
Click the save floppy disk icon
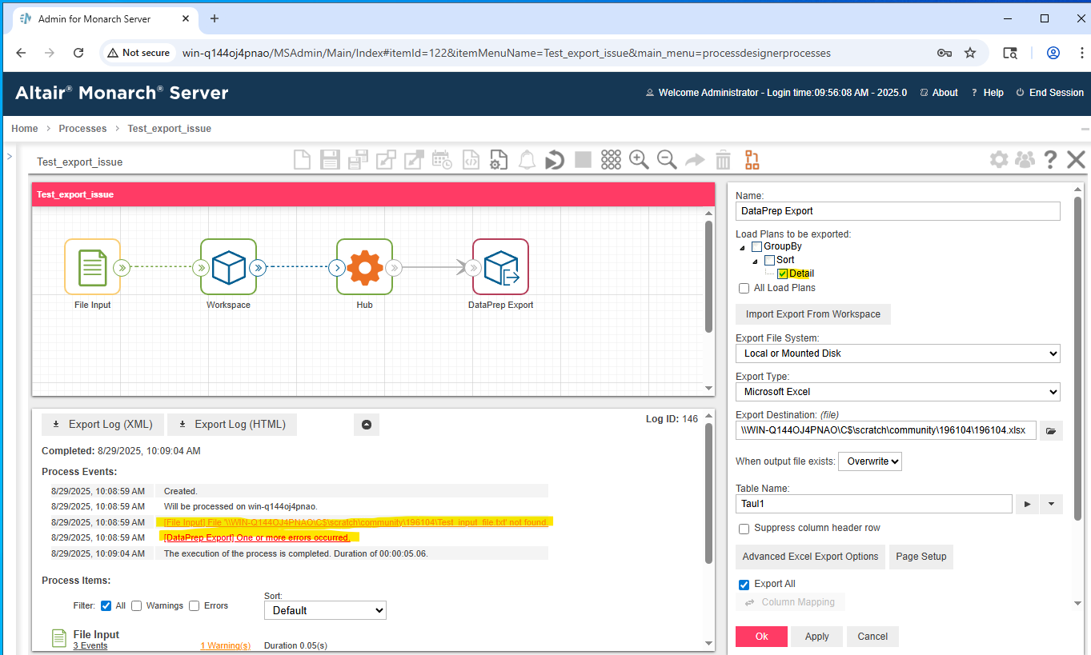pyautogui.click(x=330, y=160)
